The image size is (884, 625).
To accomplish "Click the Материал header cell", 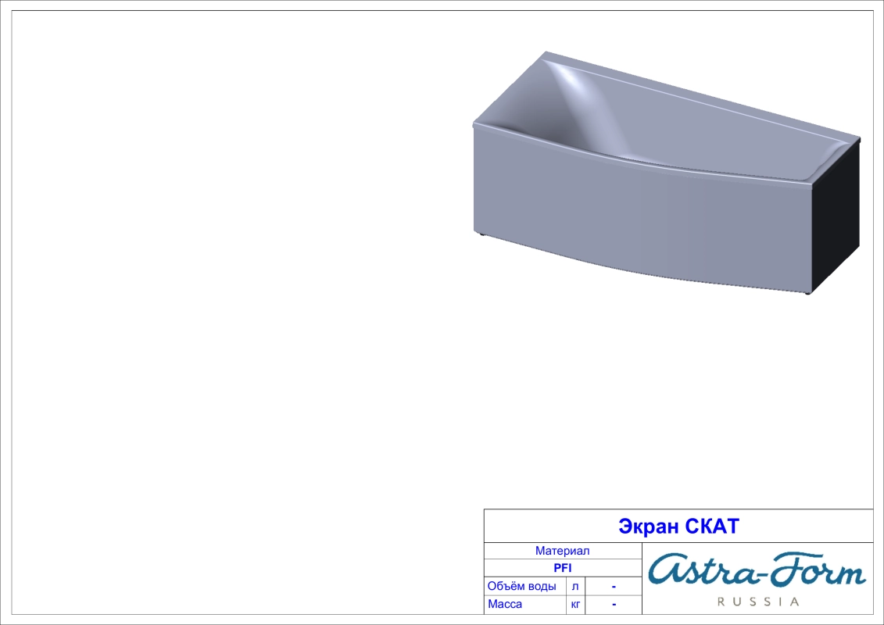I will (x=562, y=551).
